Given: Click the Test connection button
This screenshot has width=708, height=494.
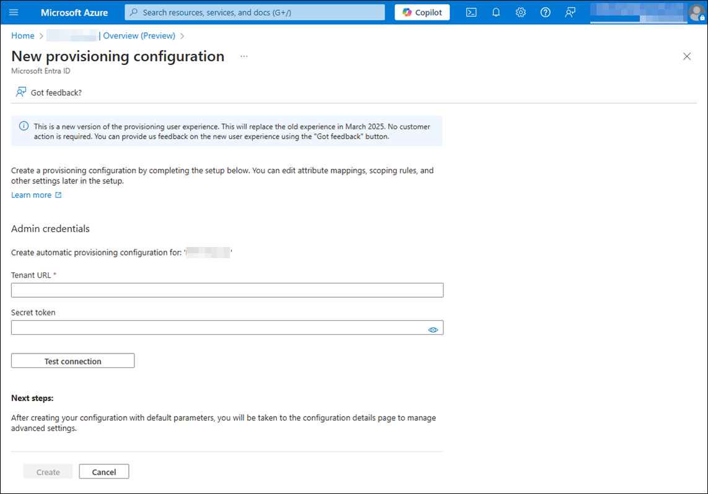Looking at the screenshot, I should click(72, 360).
